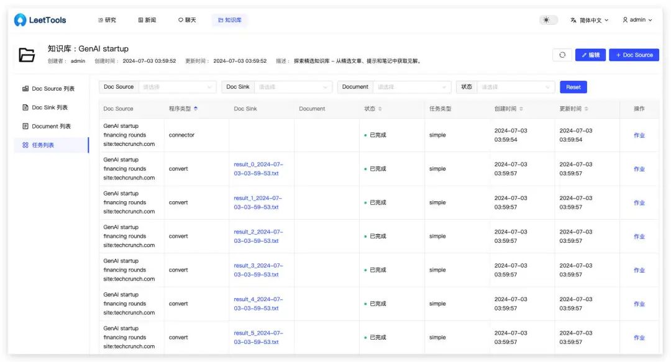Click the + Doc Source button
671x362 pixels.
[634, 55]
